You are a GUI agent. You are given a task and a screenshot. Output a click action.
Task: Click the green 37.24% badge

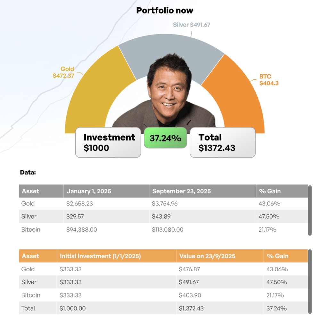pyautogui.click(x=165, y=138)
